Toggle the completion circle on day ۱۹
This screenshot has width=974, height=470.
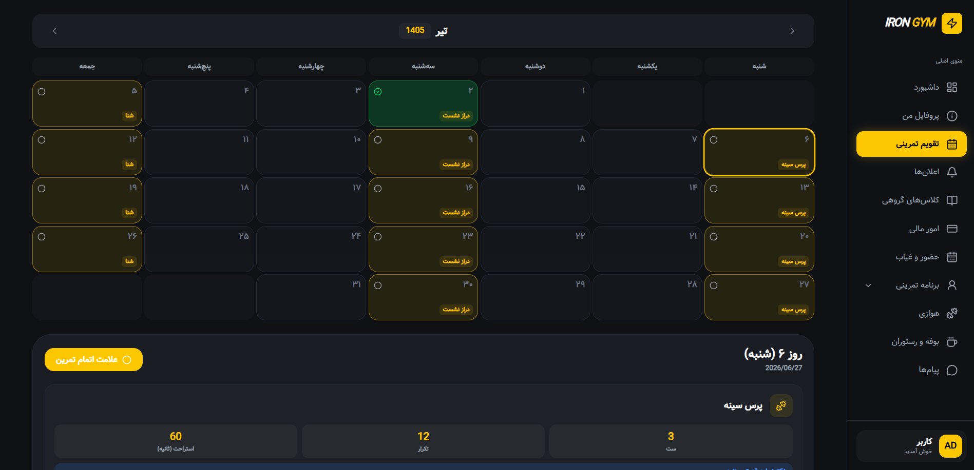(x=42, y=189)
